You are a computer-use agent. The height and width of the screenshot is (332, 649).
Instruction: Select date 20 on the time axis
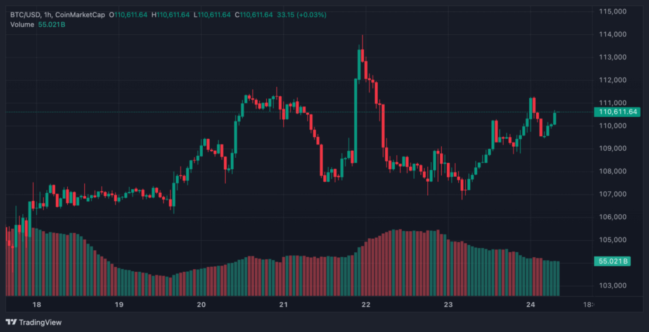click(202, 305)
